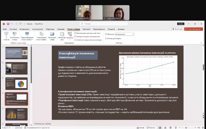Click the Hide Slide (Приховати слайд) icon
The image size is (206, 129).
coord(52,36)
